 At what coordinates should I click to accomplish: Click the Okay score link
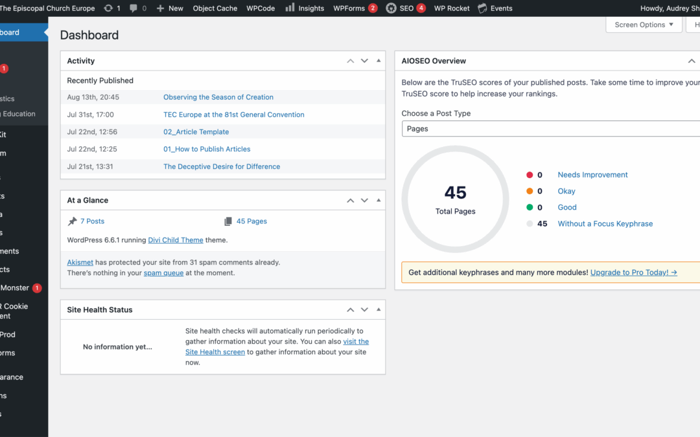[x=566, y=191]
